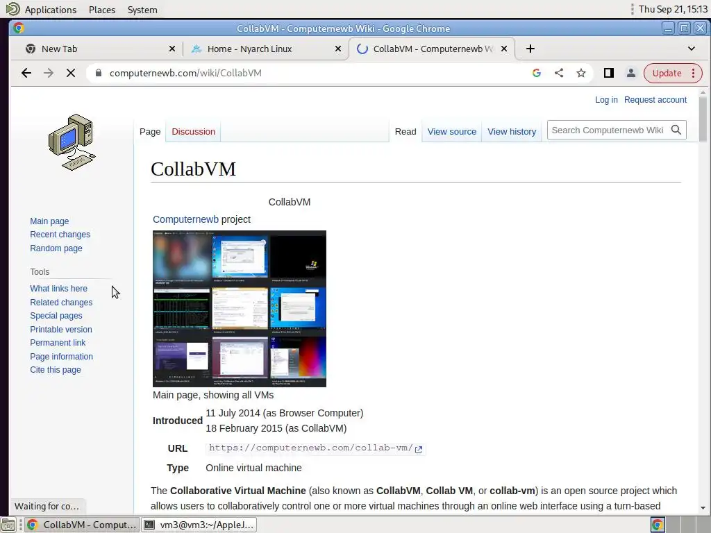Select the Read view tab
Image resolution: width=711 pixels, height=533 pixels.
click(x=405, y=131)
